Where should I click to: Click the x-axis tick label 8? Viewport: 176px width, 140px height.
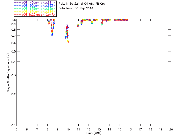[x=47, y=129]
